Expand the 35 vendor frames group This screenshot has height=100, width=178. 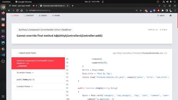click(38, 73)
